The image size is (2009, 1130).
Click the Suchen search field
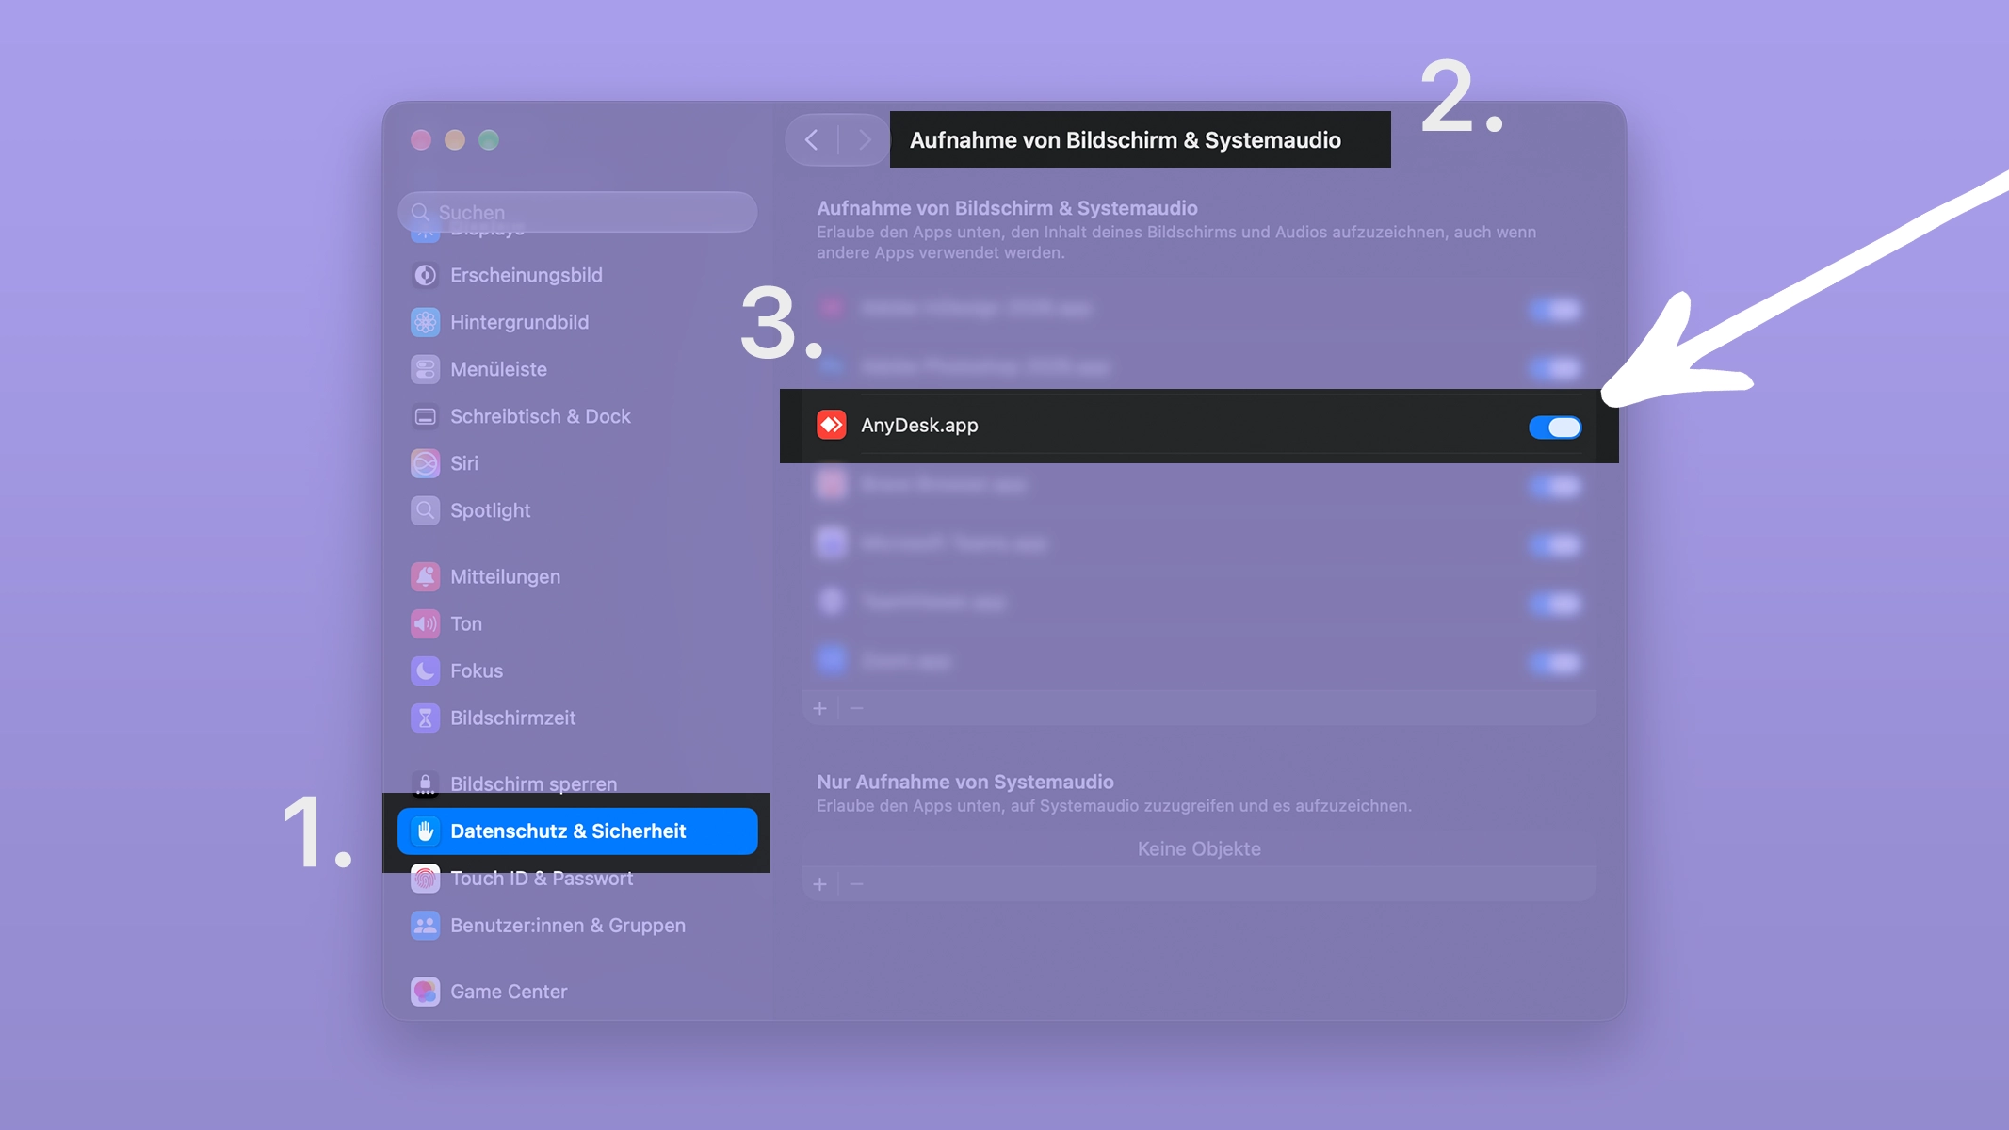(x=576, y=212)
